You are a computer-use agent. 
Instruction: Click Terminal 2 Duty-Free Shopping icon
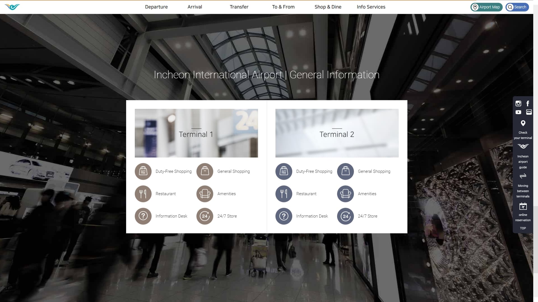(x=284, y=171)
